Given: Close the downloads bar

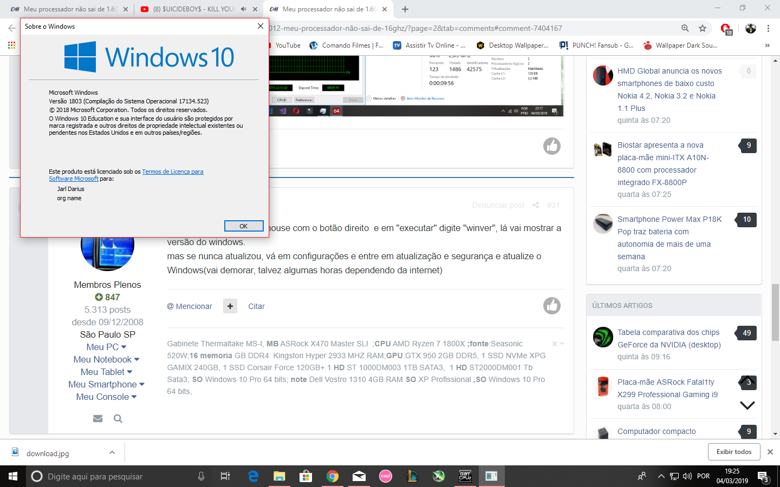Looking at the screenshot, I should click(x=770, y=452).
